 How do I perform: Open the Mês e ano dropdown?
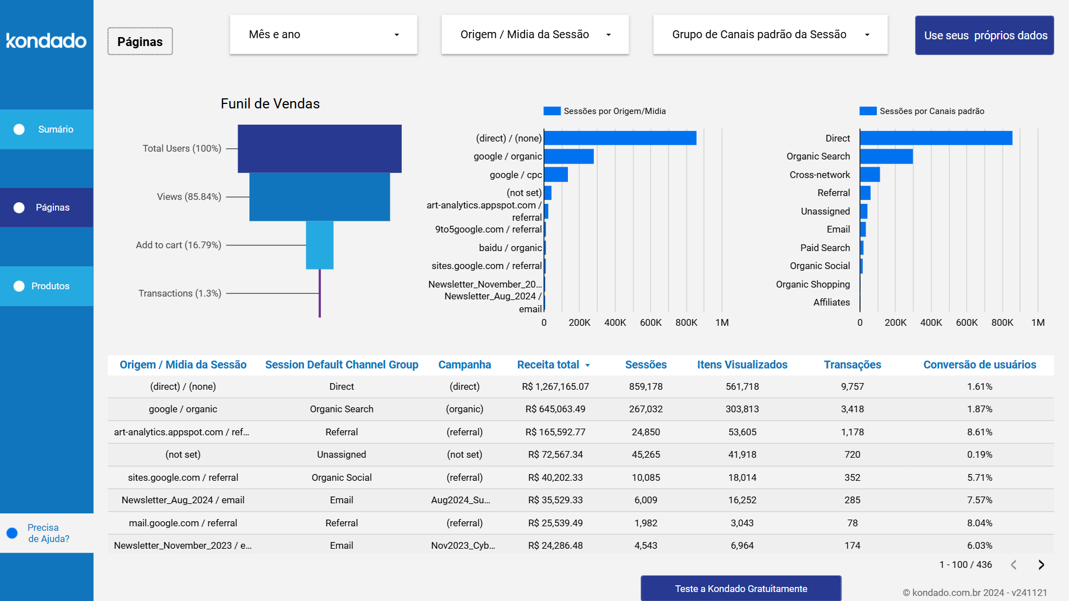coord(323,34)
